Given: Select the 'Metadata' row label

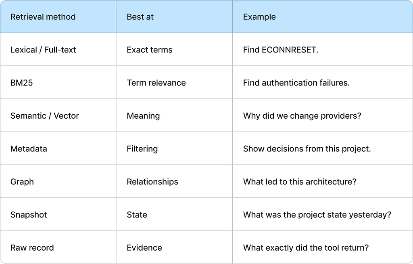Looking at the screenshot, I should click(x=29, y=149).
